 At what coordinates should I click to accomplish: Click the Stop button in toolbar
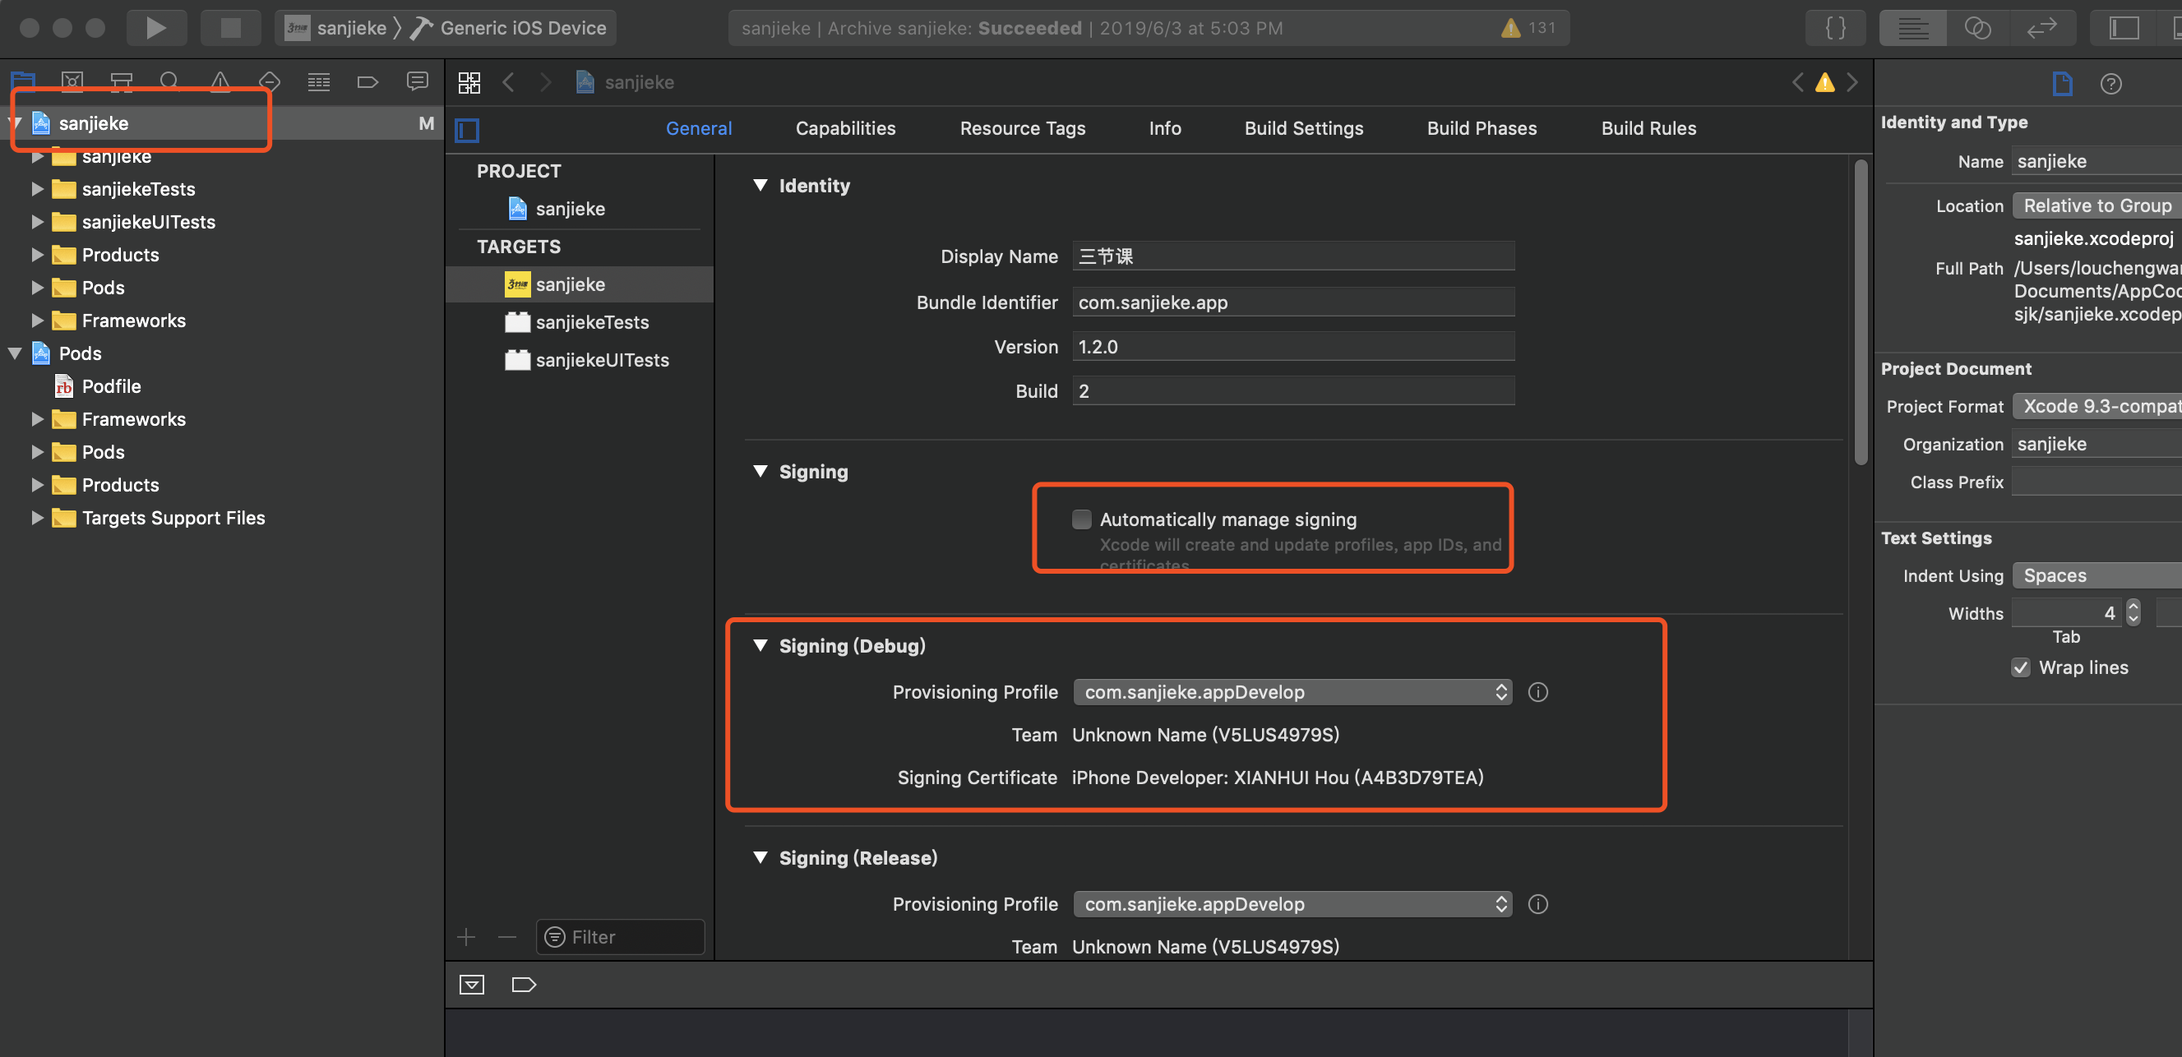tap(229, 28)
